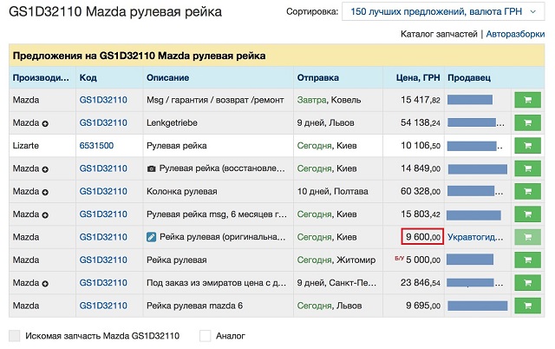Open camera photo icon for Рулевая рейка (восстановленная)

[x=151, y=168]
